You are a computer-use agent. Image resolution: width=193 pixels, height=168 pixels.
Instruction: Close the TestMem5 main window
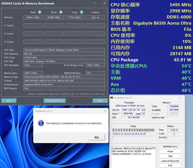point(180,98)
